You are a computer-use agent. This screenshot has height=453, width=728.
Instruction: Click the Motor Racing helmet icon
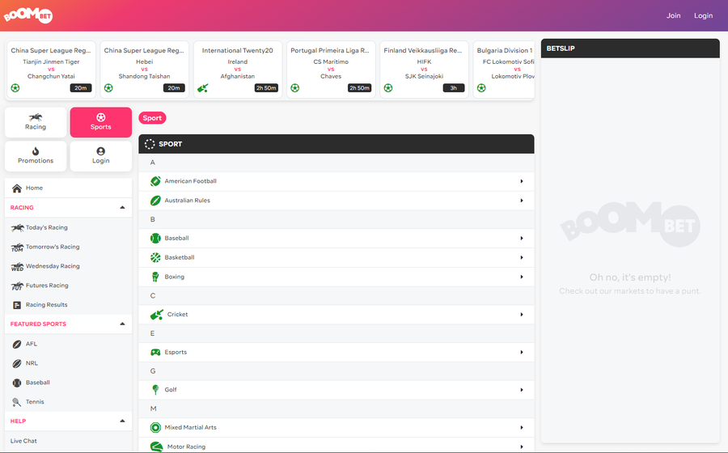pos(157,447)
